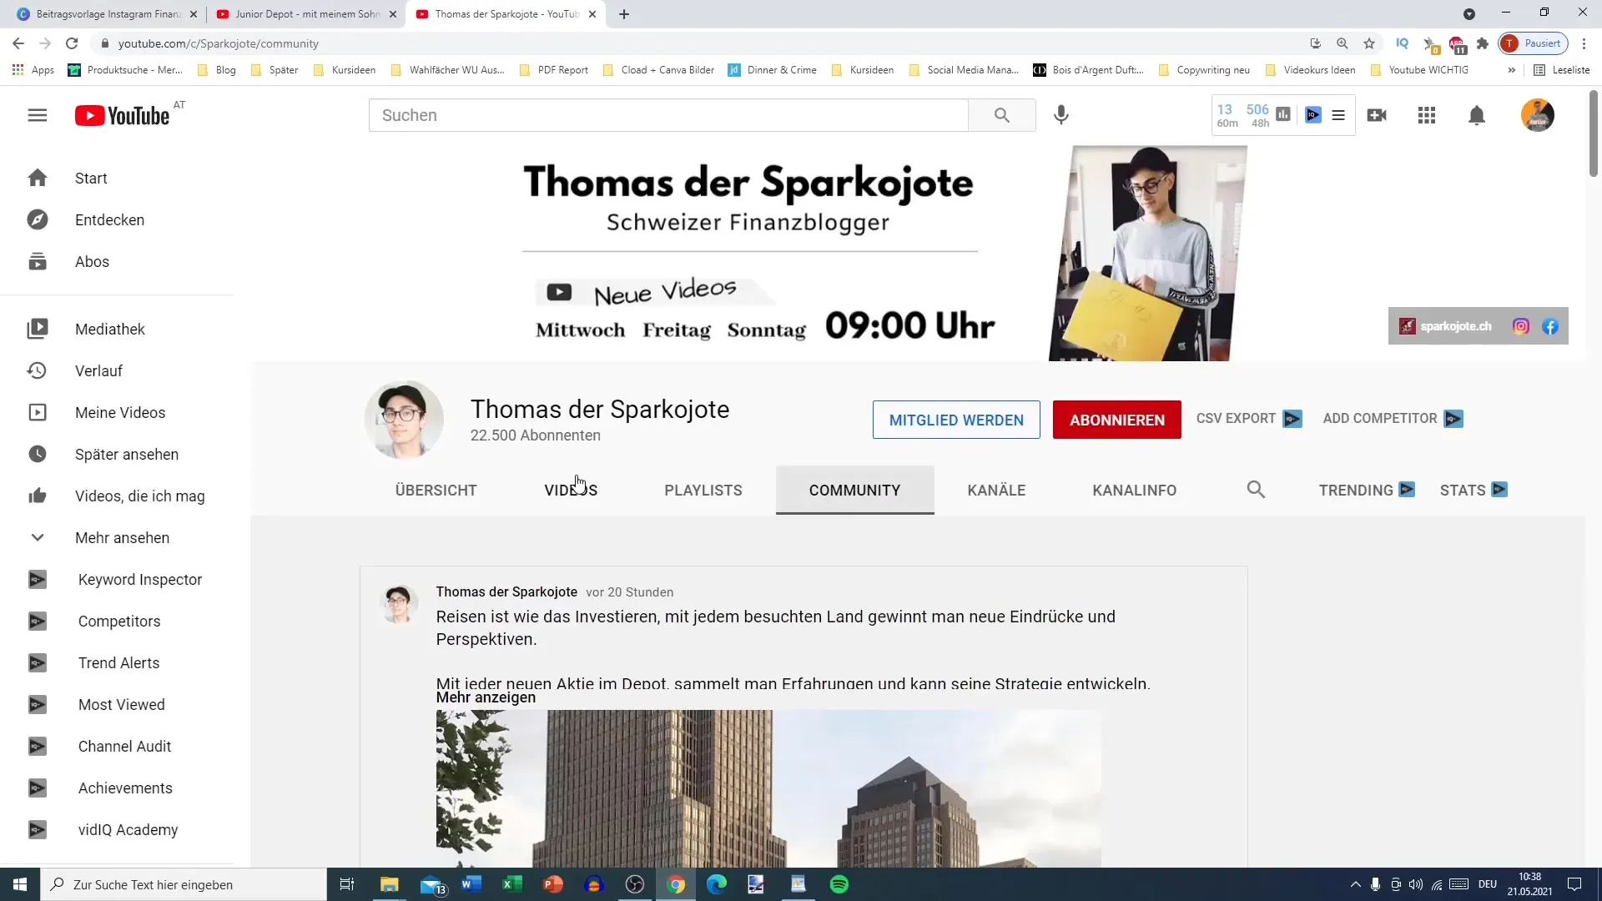Click the search magnifier button

click(x=1002, y=115)
